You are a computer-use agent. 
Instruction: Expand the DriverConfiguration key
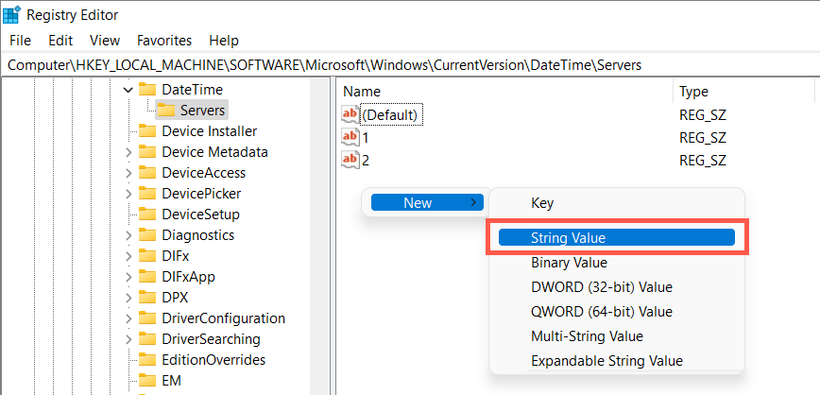point(128,318)
